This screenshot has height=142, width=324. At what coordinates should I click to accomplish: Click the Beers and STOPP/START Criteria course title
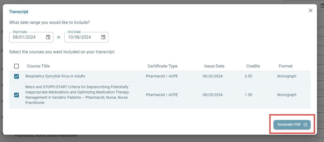(77, 95)
